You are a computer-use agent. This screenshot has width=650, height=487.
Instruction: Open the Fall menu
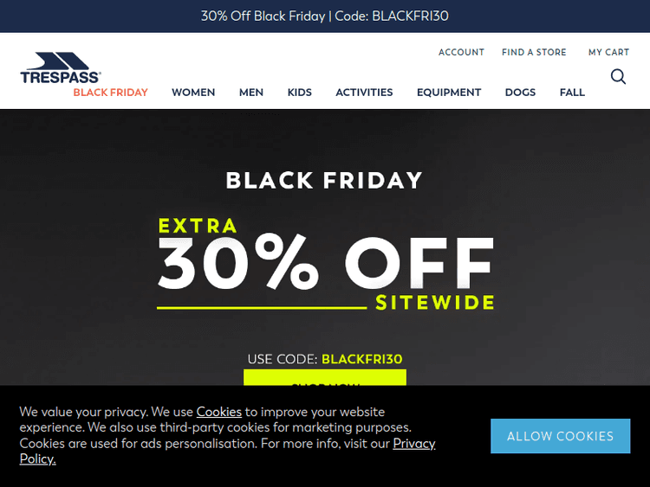tap(572, 93)
